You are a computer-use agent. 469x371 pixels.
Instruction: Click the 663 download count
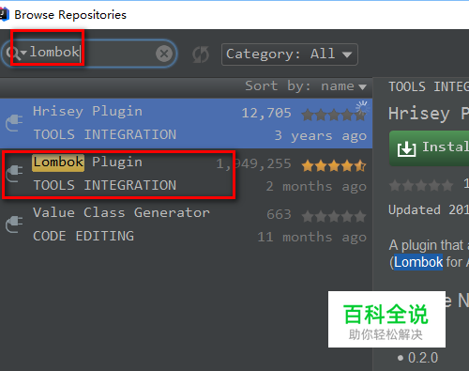click(279, 214)
